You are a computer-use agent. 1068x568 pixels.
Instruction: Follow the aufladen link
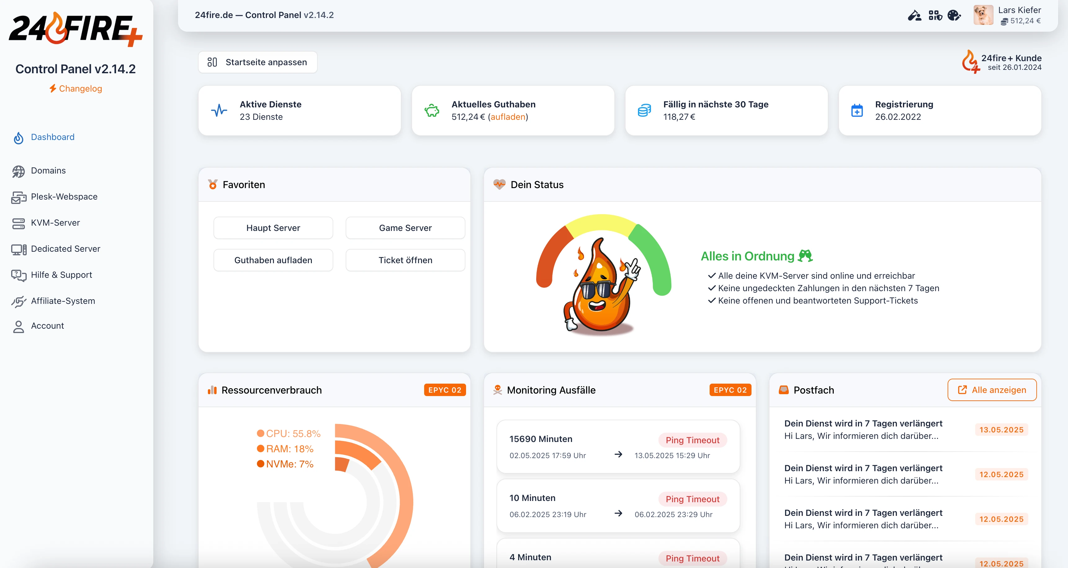[x=508, y=117]
